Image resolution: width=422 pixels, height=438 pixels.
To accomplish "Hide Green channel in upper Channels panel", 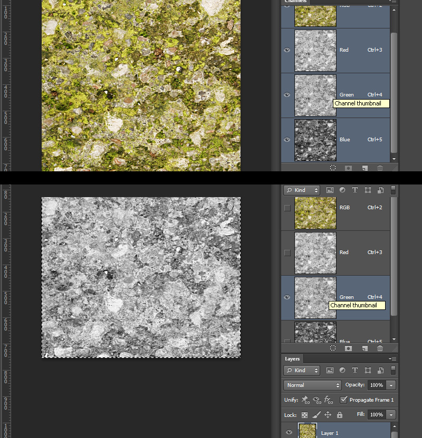I will [x=287, y=95].
